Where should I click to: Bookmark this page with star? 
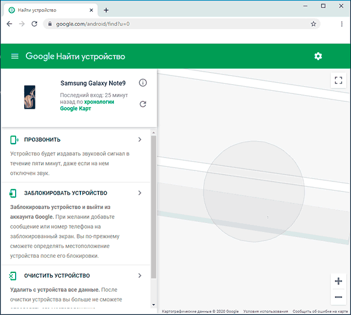[x=313, y=24]
